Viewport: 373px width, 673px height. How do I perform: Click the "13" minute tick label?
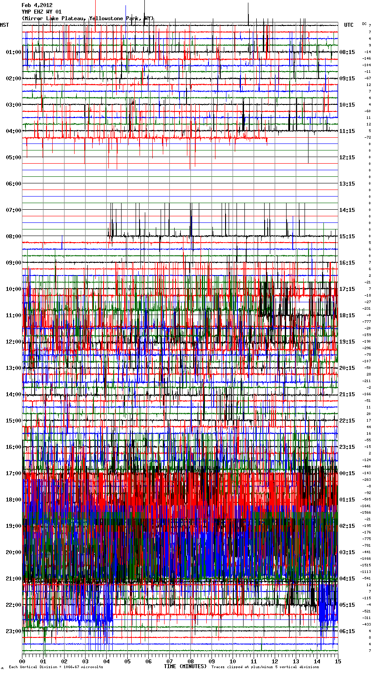[296, 661]
